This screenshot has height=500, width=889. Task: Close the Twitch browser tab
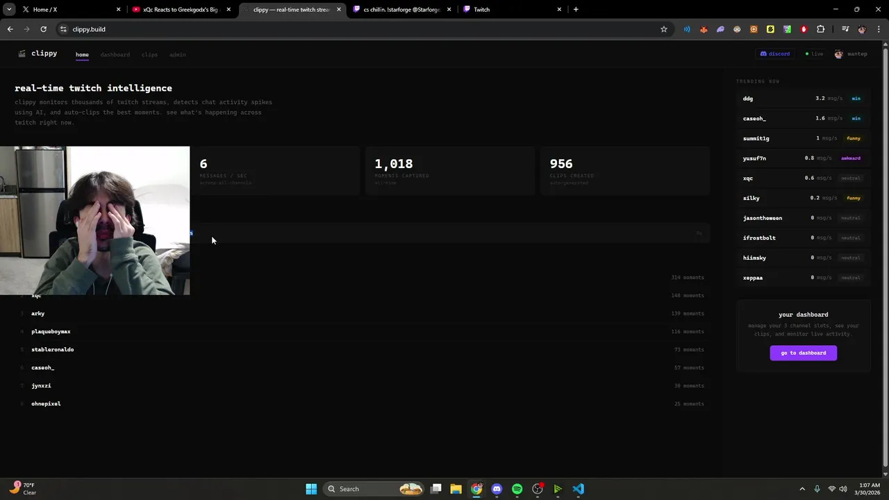pos(559,10)
